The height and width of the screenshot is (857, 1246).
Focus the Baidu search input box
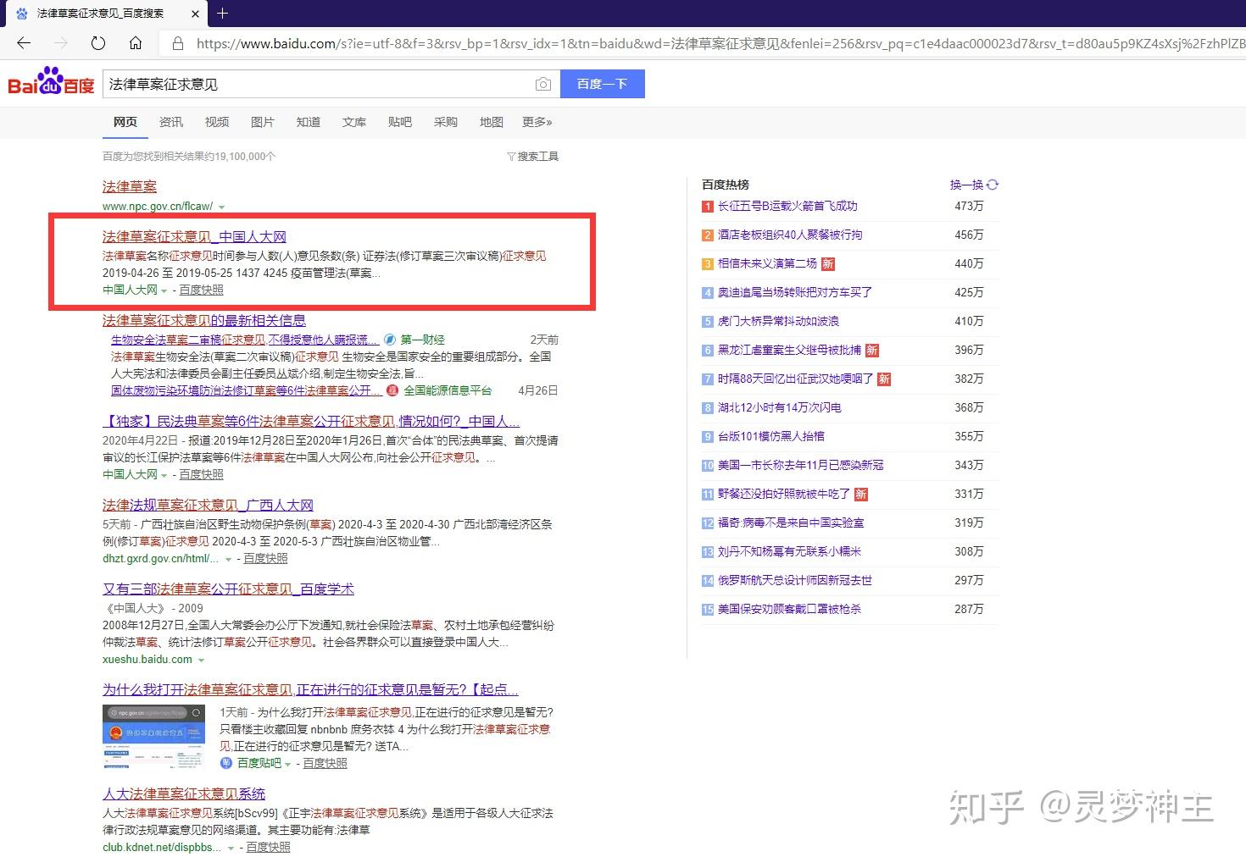[x=318, y=84]
